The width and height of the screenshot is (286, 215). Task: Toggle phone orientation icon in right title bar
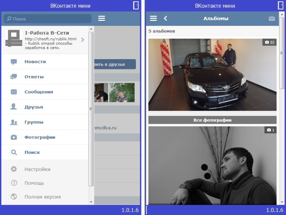280,5
